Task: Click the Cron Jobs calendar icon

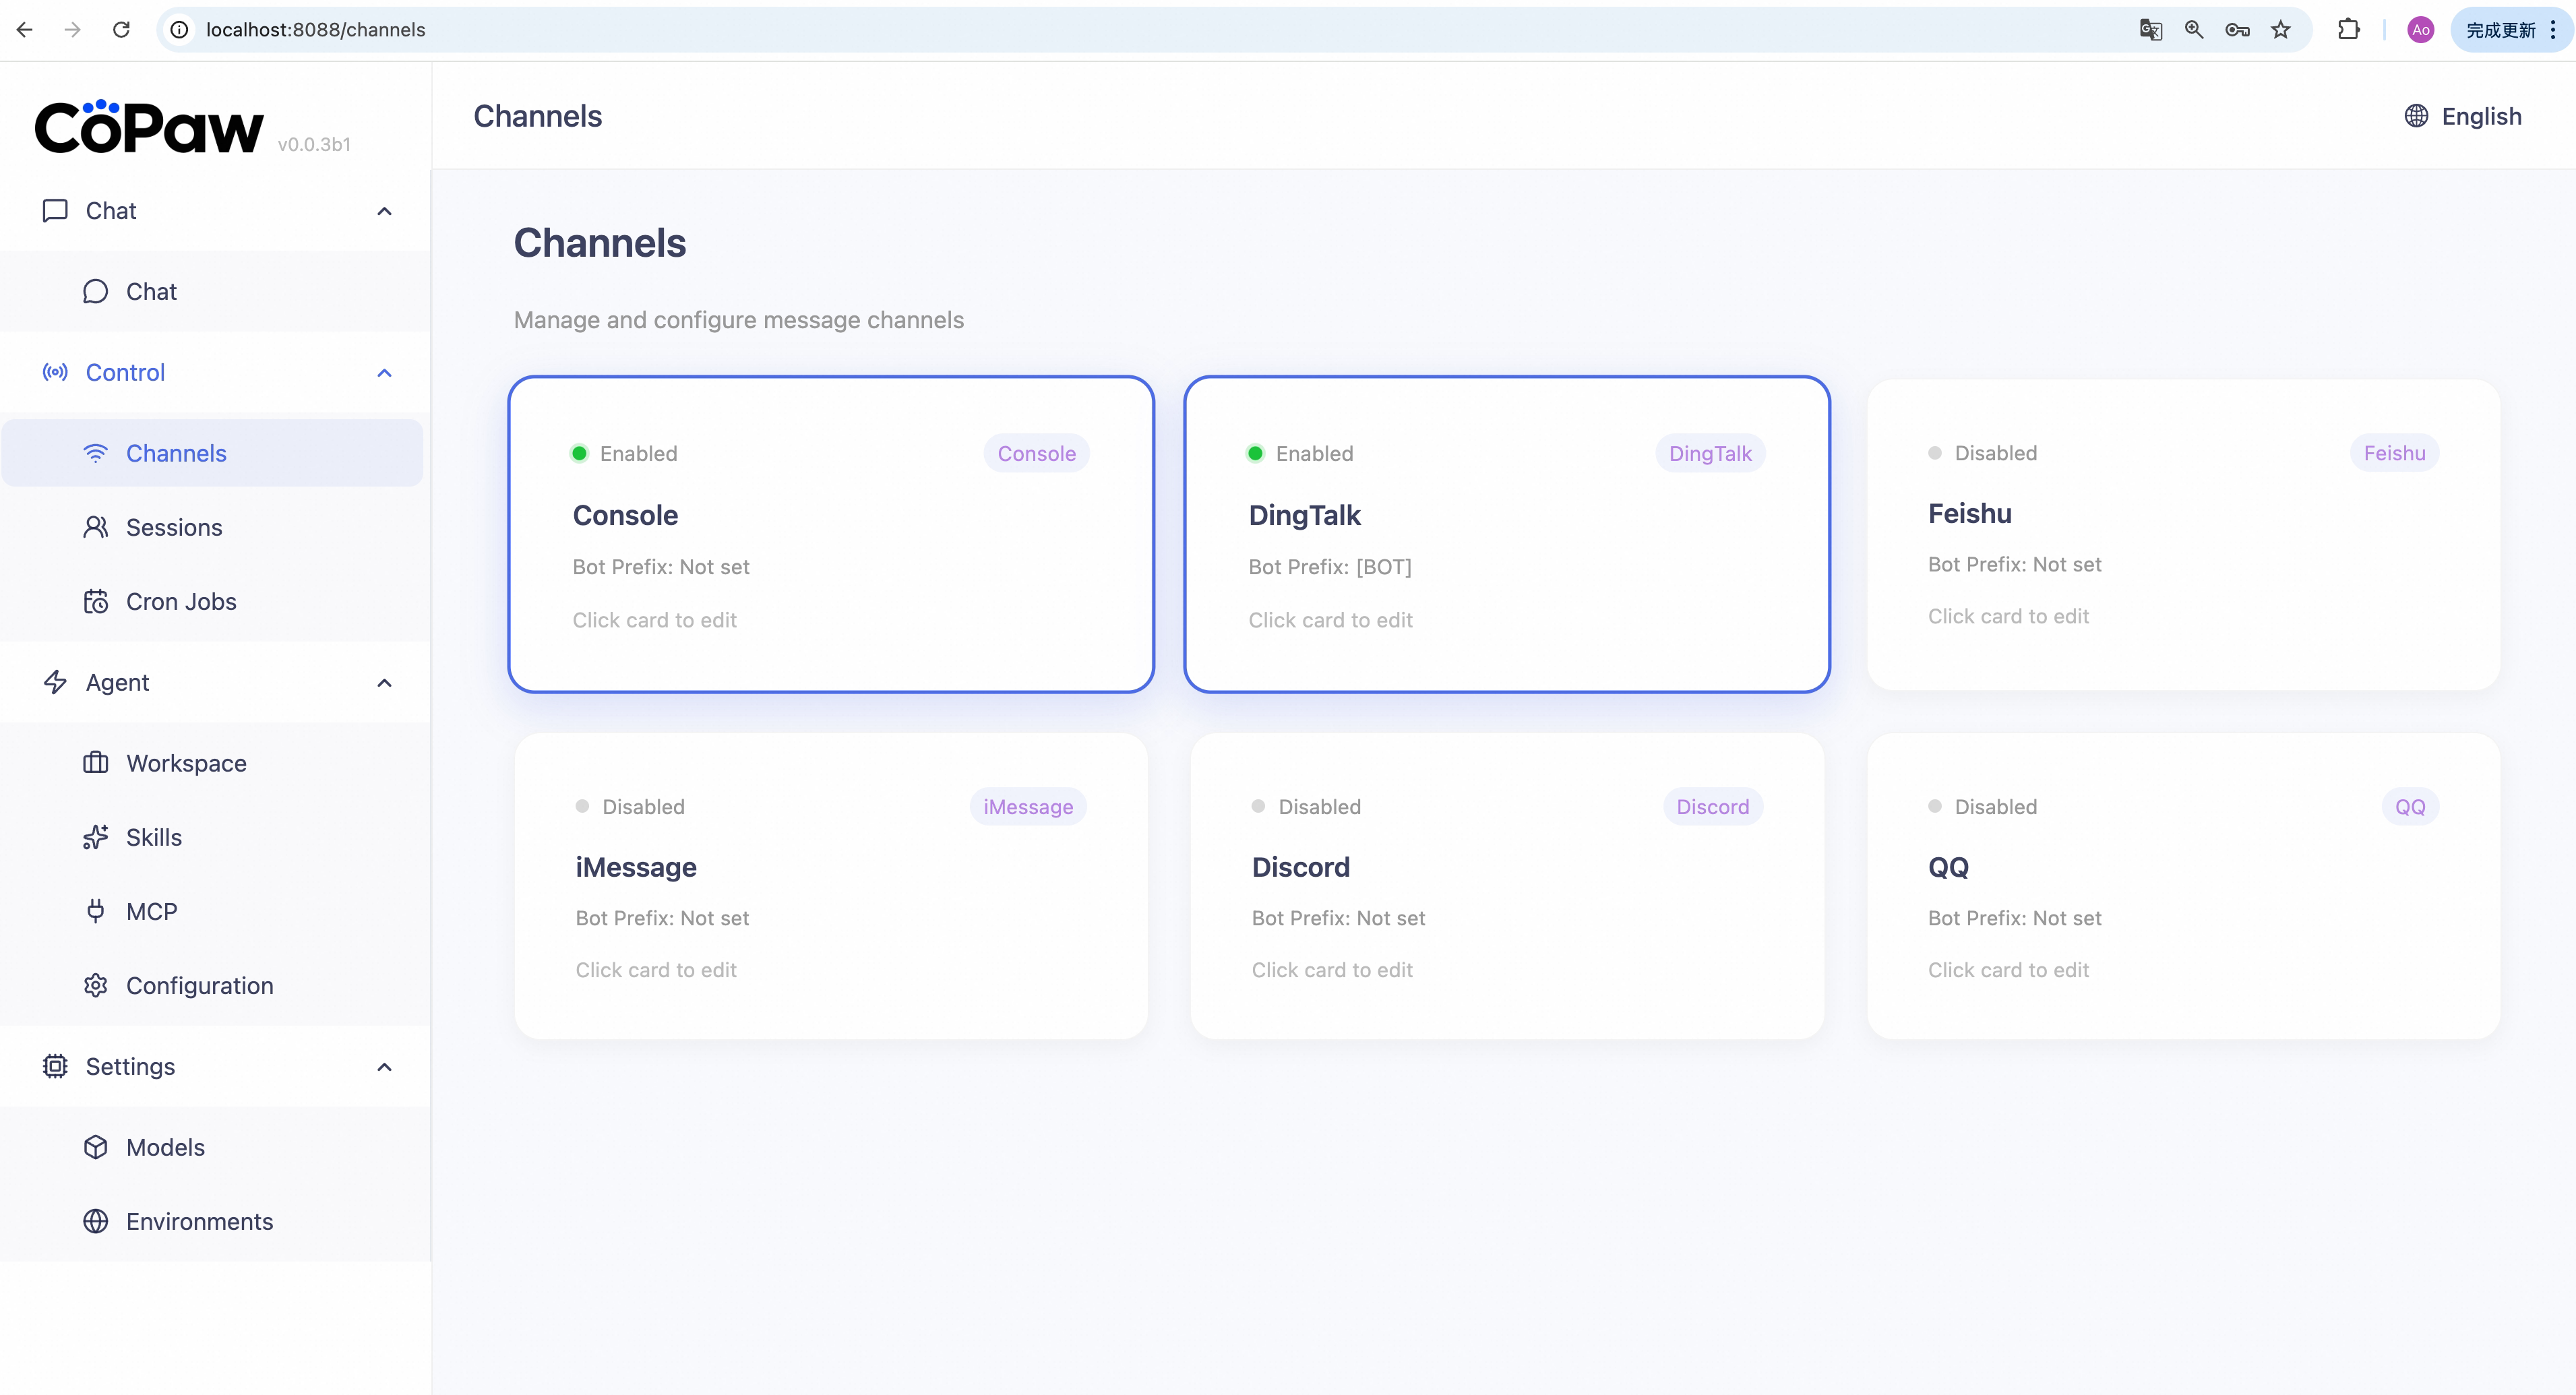Action: click(96, 601)
